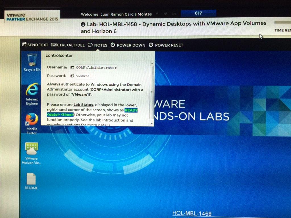Open the Recycle Bin desktop icon

tap(32, 62)
